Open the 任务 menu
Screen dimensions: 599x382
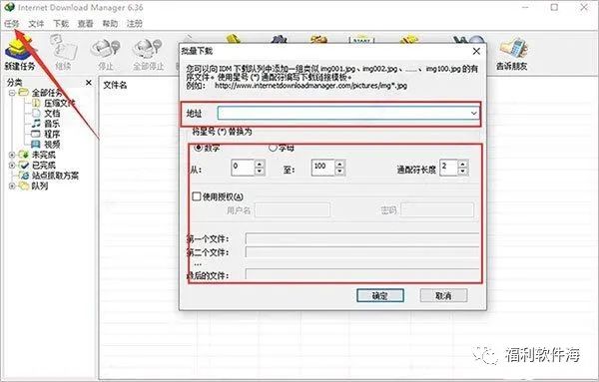tap(12, 24)
